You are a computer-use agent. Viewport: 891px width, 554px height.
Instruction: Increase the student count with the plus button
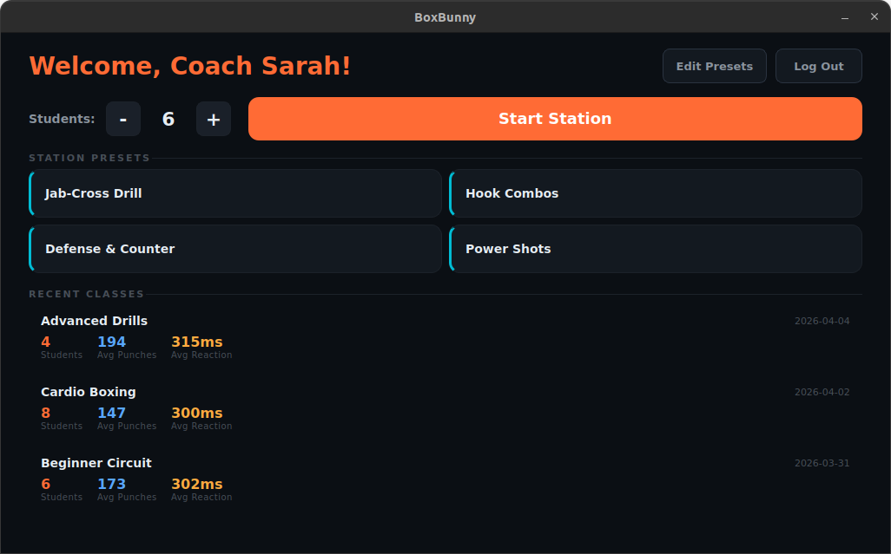tap(214, 119)
